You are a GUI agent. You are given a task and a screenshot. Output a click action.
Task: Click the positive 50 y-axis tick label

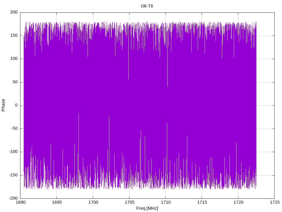(15, 82)
